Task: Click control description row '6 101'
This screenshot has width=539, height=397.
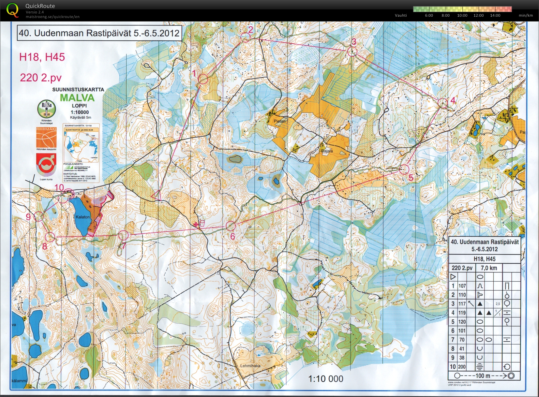Action: tap(484, 331)
